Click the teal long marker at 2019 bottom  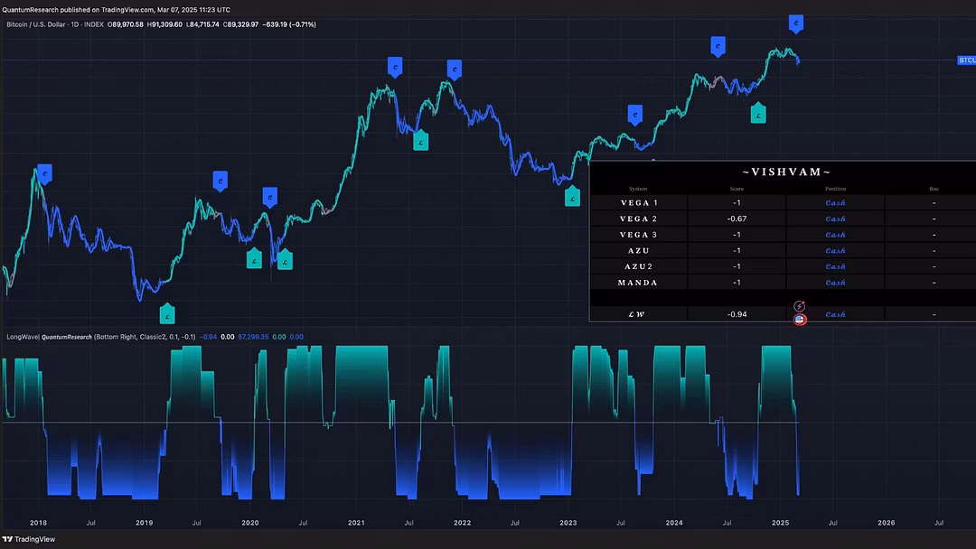pos(167,314)
